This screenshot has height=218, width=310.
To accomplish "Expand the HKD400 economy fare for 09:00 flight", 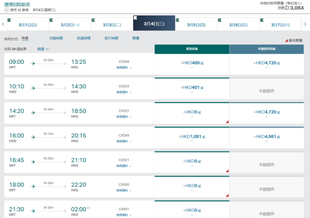I will (x=192, y=64).
